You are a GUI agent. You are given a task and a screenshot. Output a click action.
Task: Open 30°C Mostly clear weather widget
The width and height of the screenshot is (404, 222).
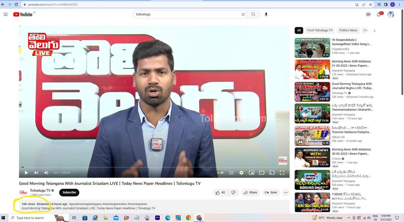point(327,218)
